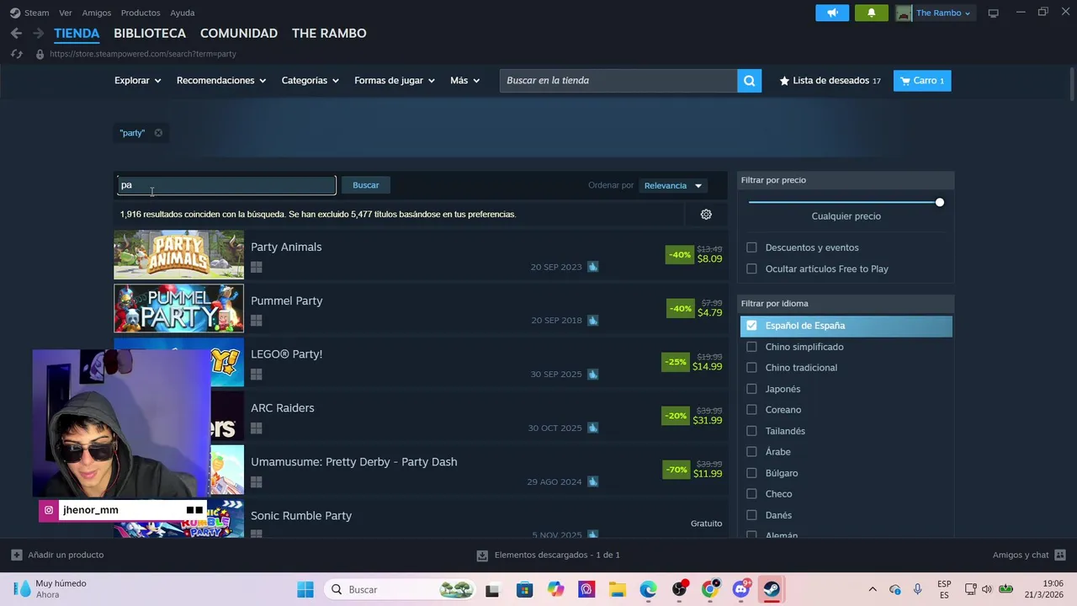Click the Steam taskbar icon
The image size is (1077, 606).
pyautogui.click(x=772, y=589)
